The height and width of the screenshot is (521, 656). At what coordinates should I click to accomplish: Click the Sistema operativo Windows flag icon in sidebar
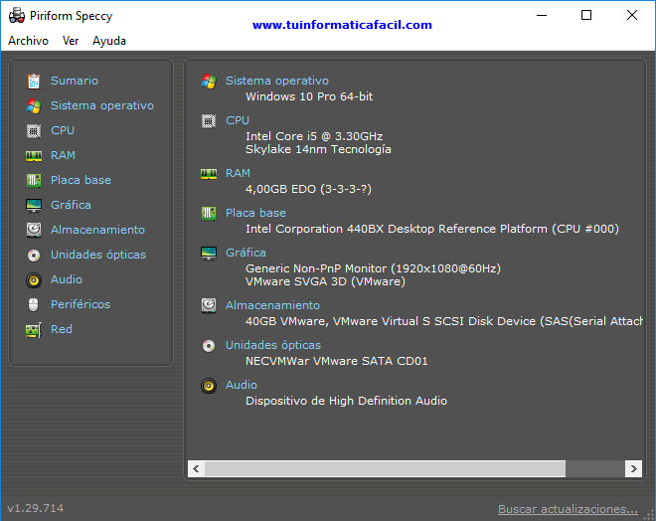pyautogui.click(x=34, y=106)
